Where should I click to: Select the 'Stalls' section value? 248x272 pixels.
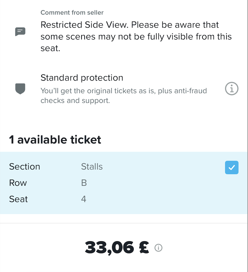[x=92, y=166]
